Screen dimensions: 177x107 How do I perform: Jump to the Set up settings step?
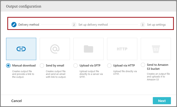(x=156, y=25)
